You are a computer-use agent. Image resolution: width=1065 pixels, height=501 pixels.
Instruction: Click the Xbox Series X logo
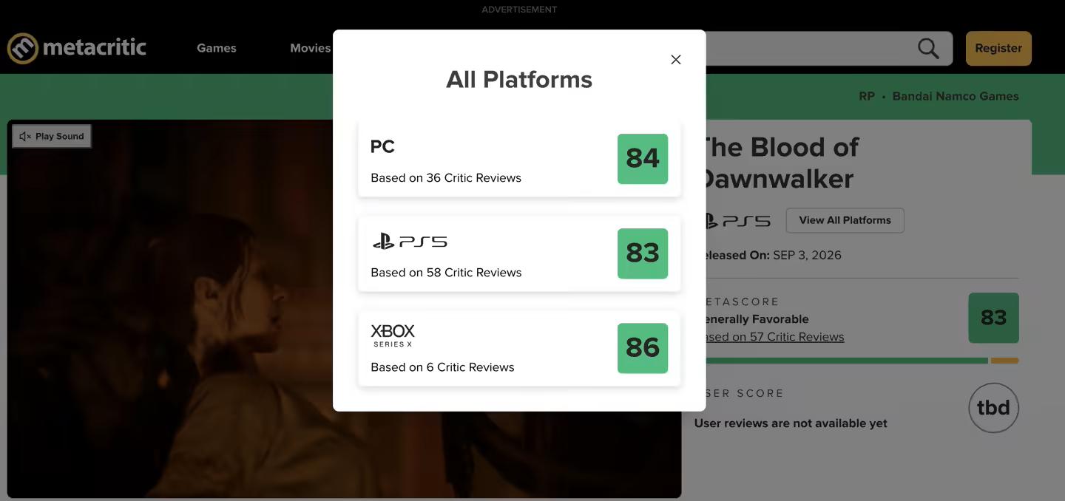[x=393, y=335]
